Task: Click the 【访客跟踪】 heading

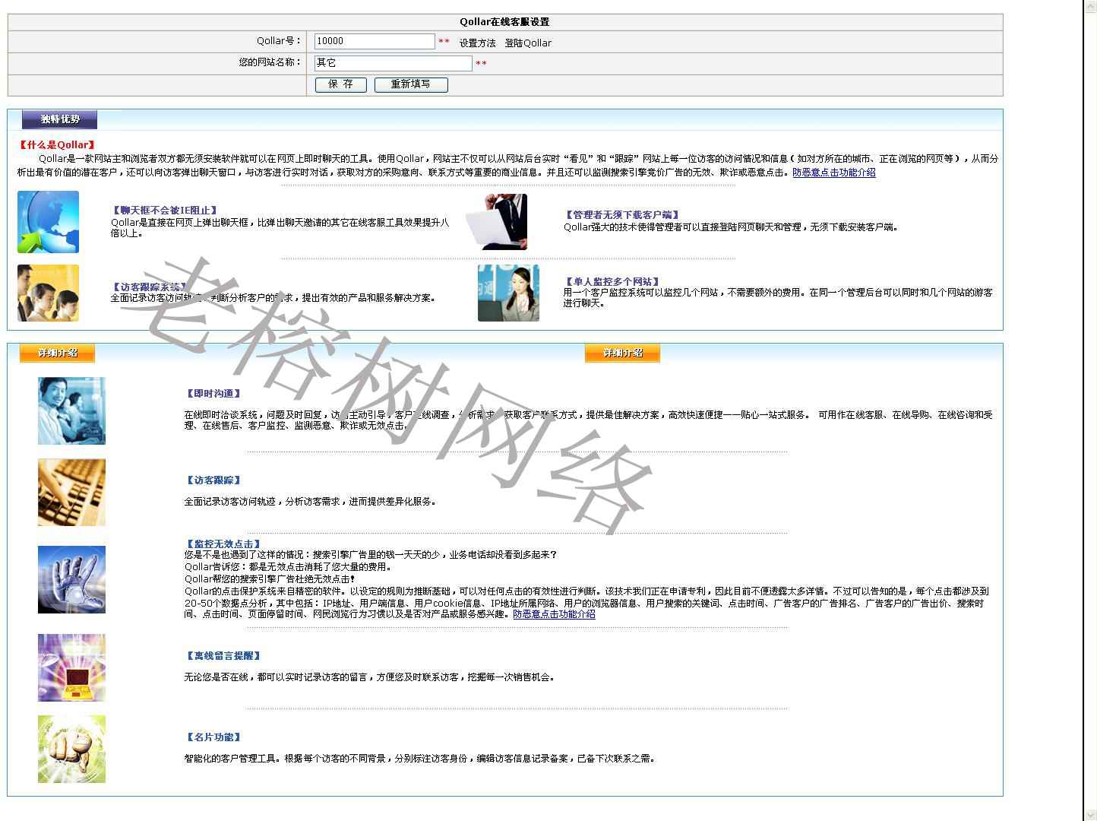Action: pyautogui.click(x=213, y=480)
